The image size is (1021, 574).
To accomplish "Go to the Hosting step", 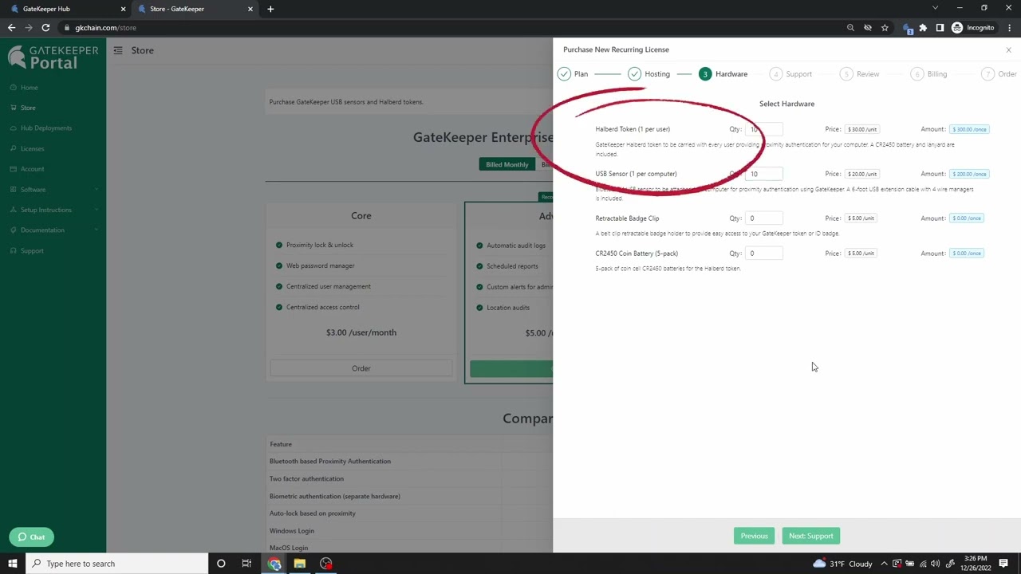I will [x=649, y=74].
